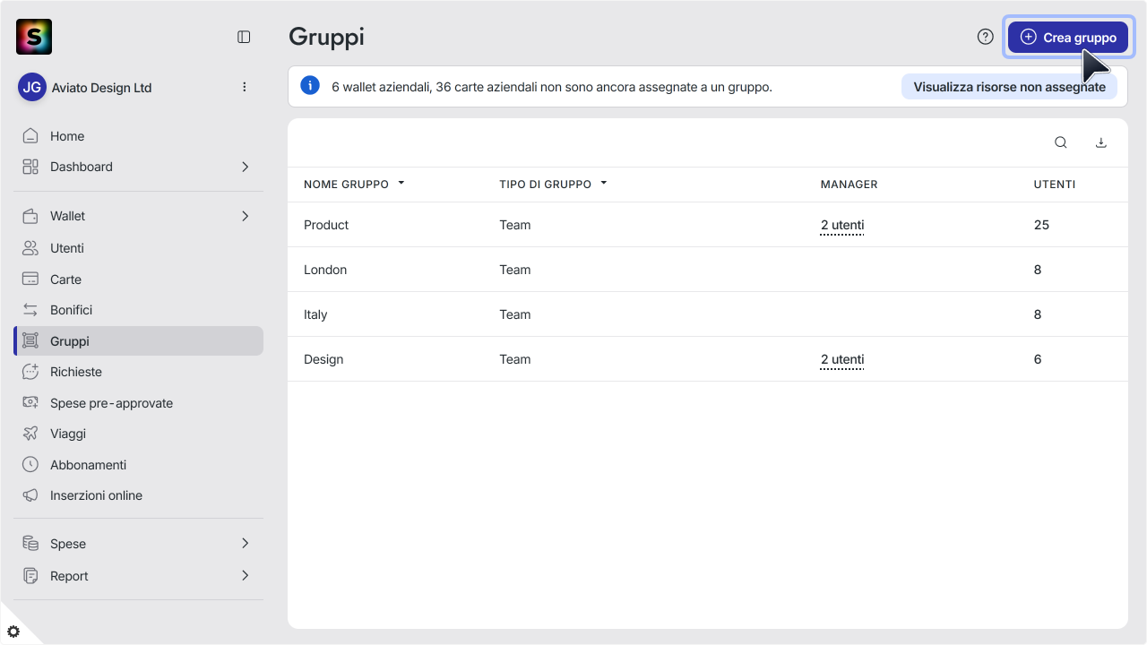This screenshot has height=645, width=1147.
Task: Sort by the Tipo di Gruppo column arrow
Action: pyautogui.click(x=604, y=183)
